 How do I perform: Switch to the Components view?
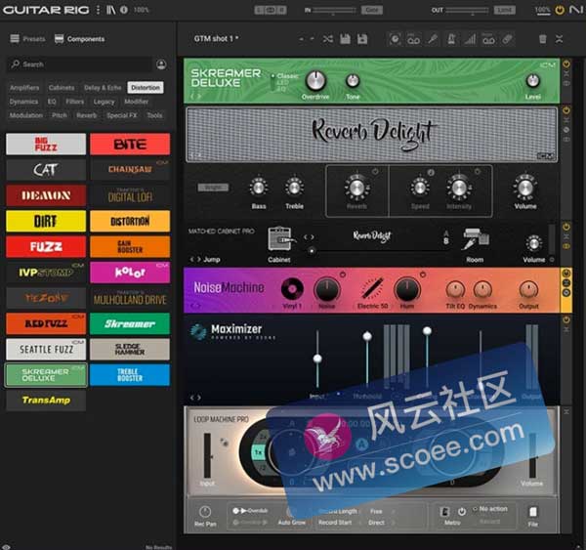point(80,38)
